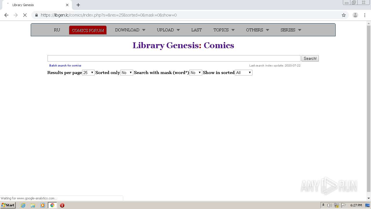Open the Sorted only dropdown
Image resolution: width=371 pixels, height=209 pixels.
(127, 73)
